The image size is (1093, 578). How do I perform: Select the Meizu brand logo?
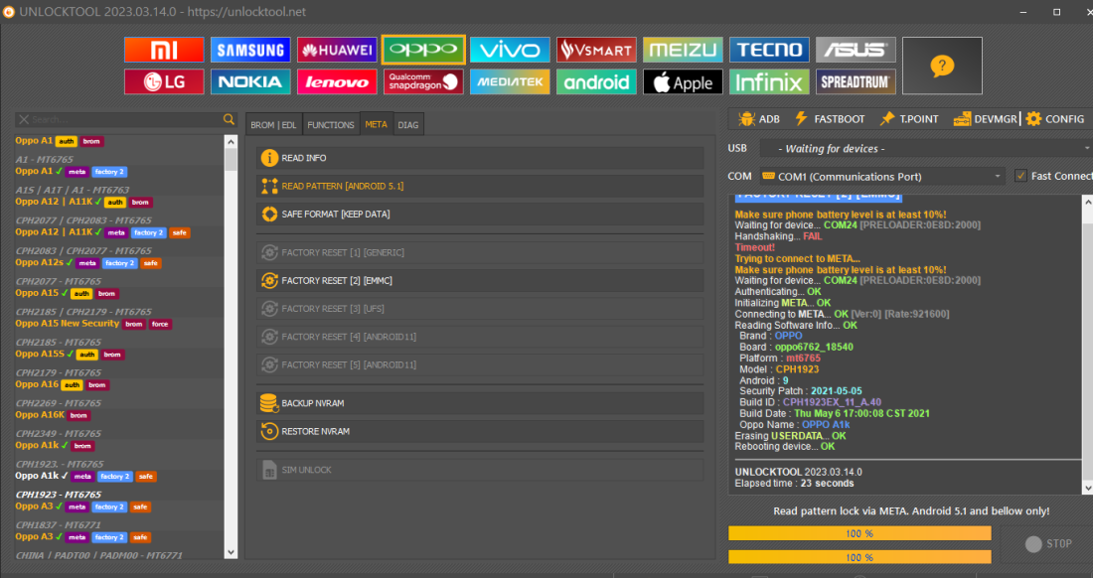[x=683, y=50]
